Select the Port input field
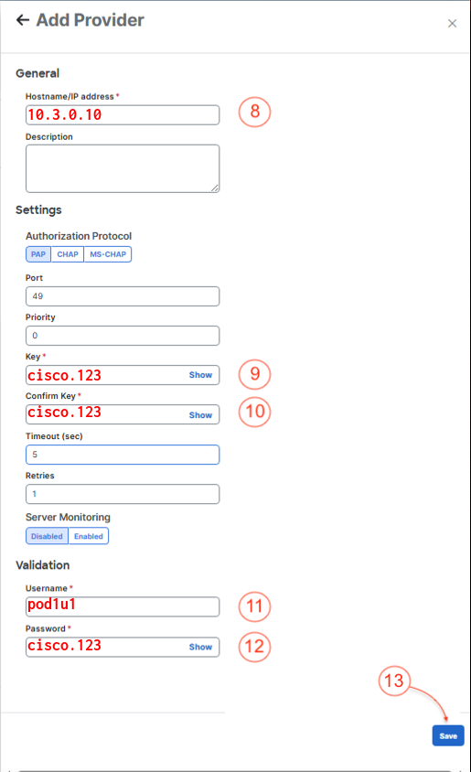 tap(123, 296)
